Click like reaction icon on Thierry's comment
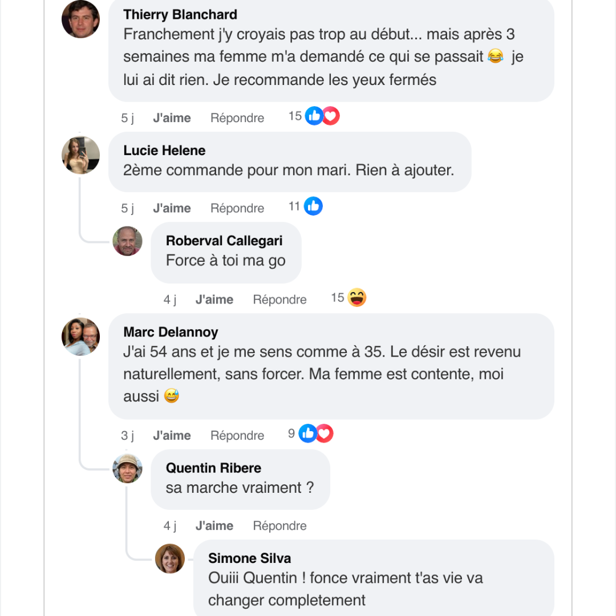This screenshot has width=616, height=616. 314,116
